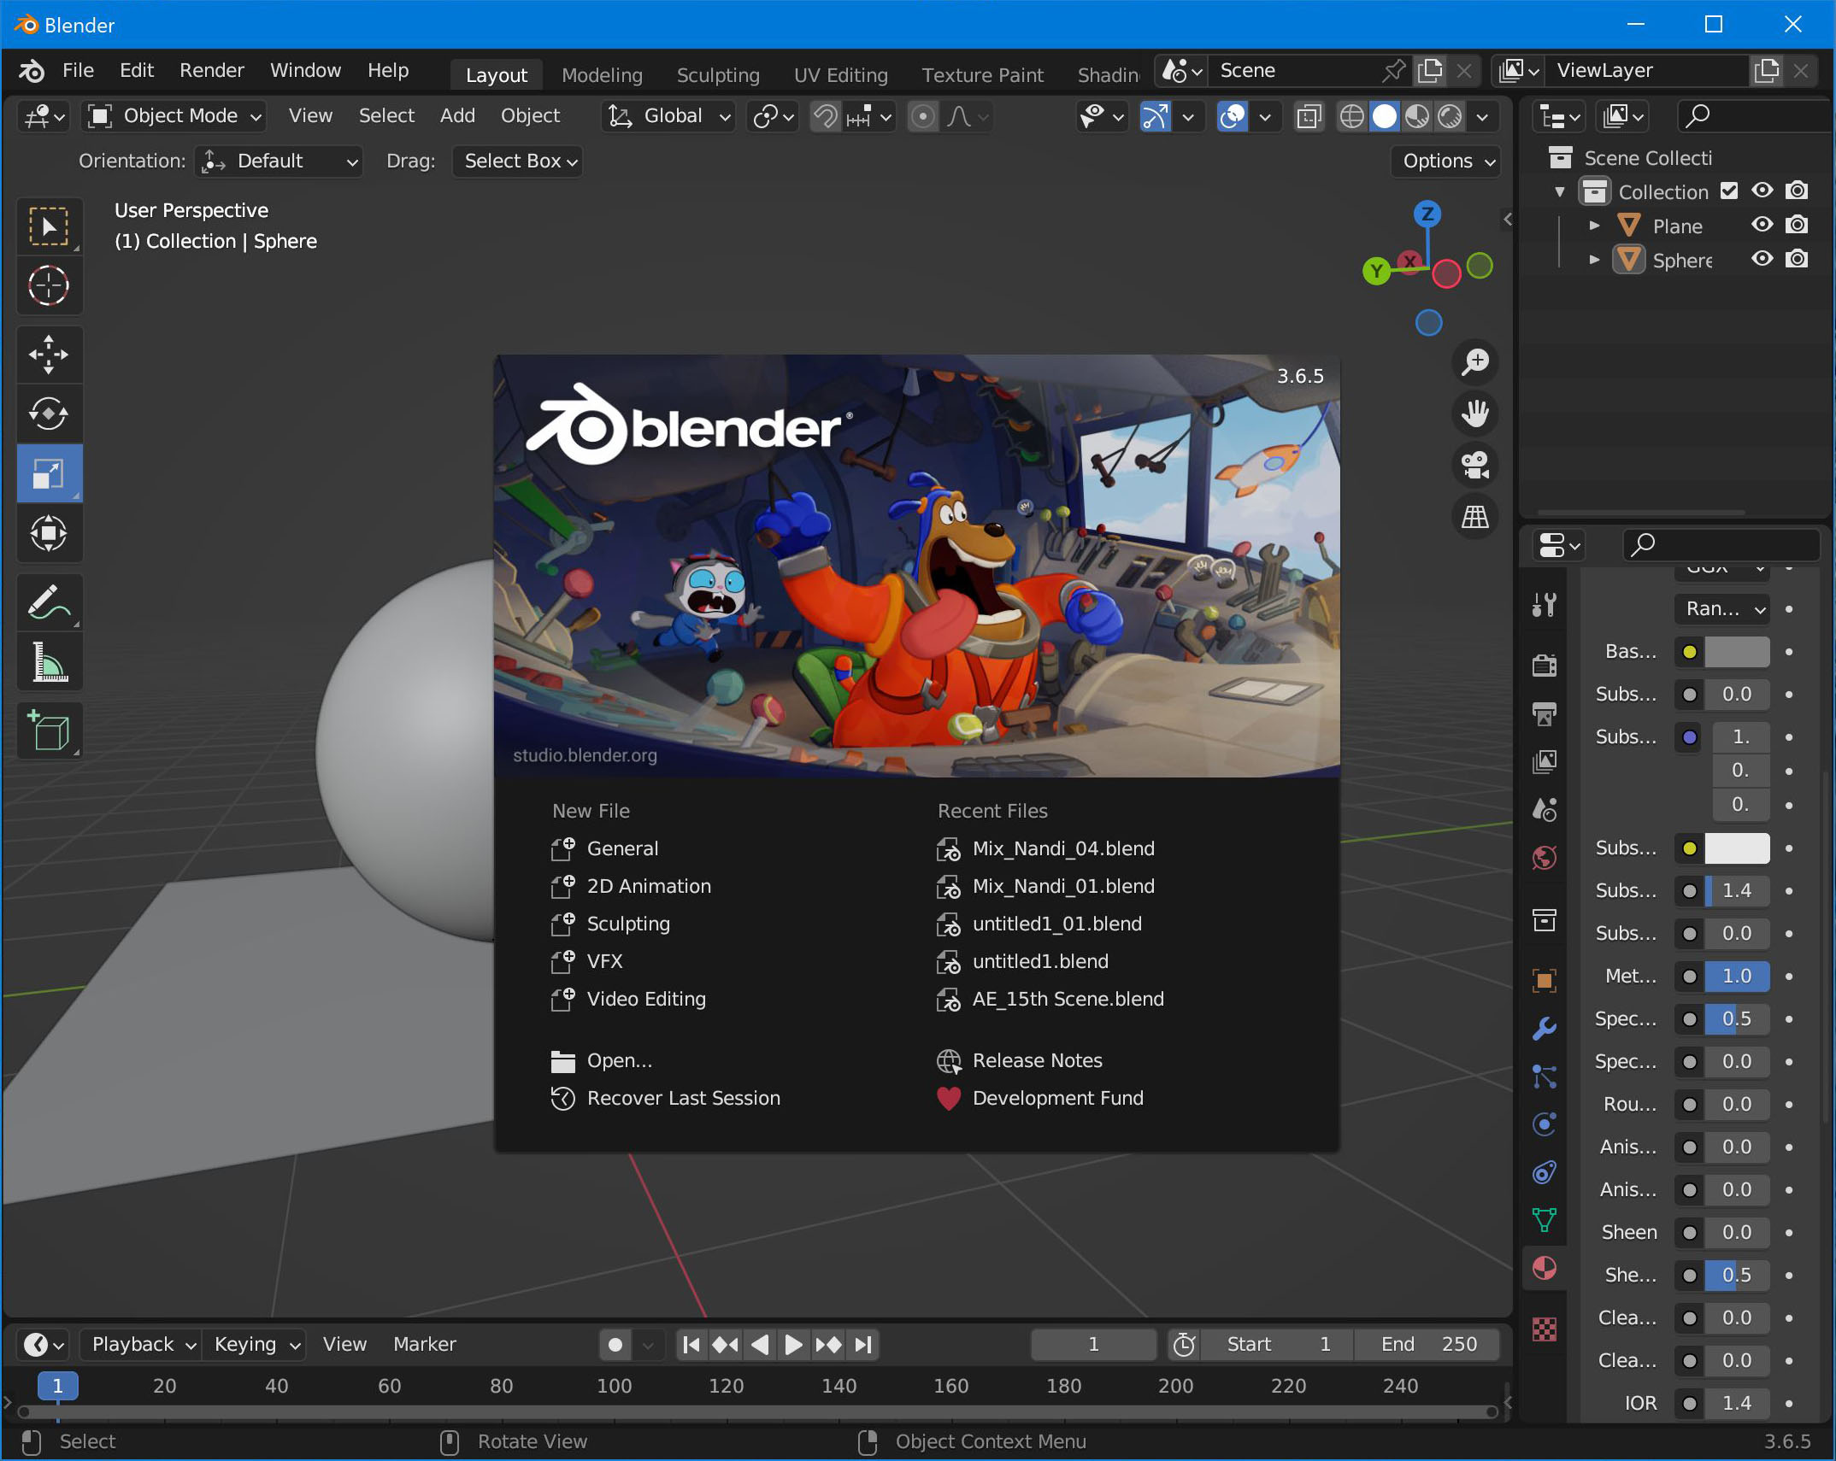
Task: Click the Base Color swatch
Action: point(1737,652)
